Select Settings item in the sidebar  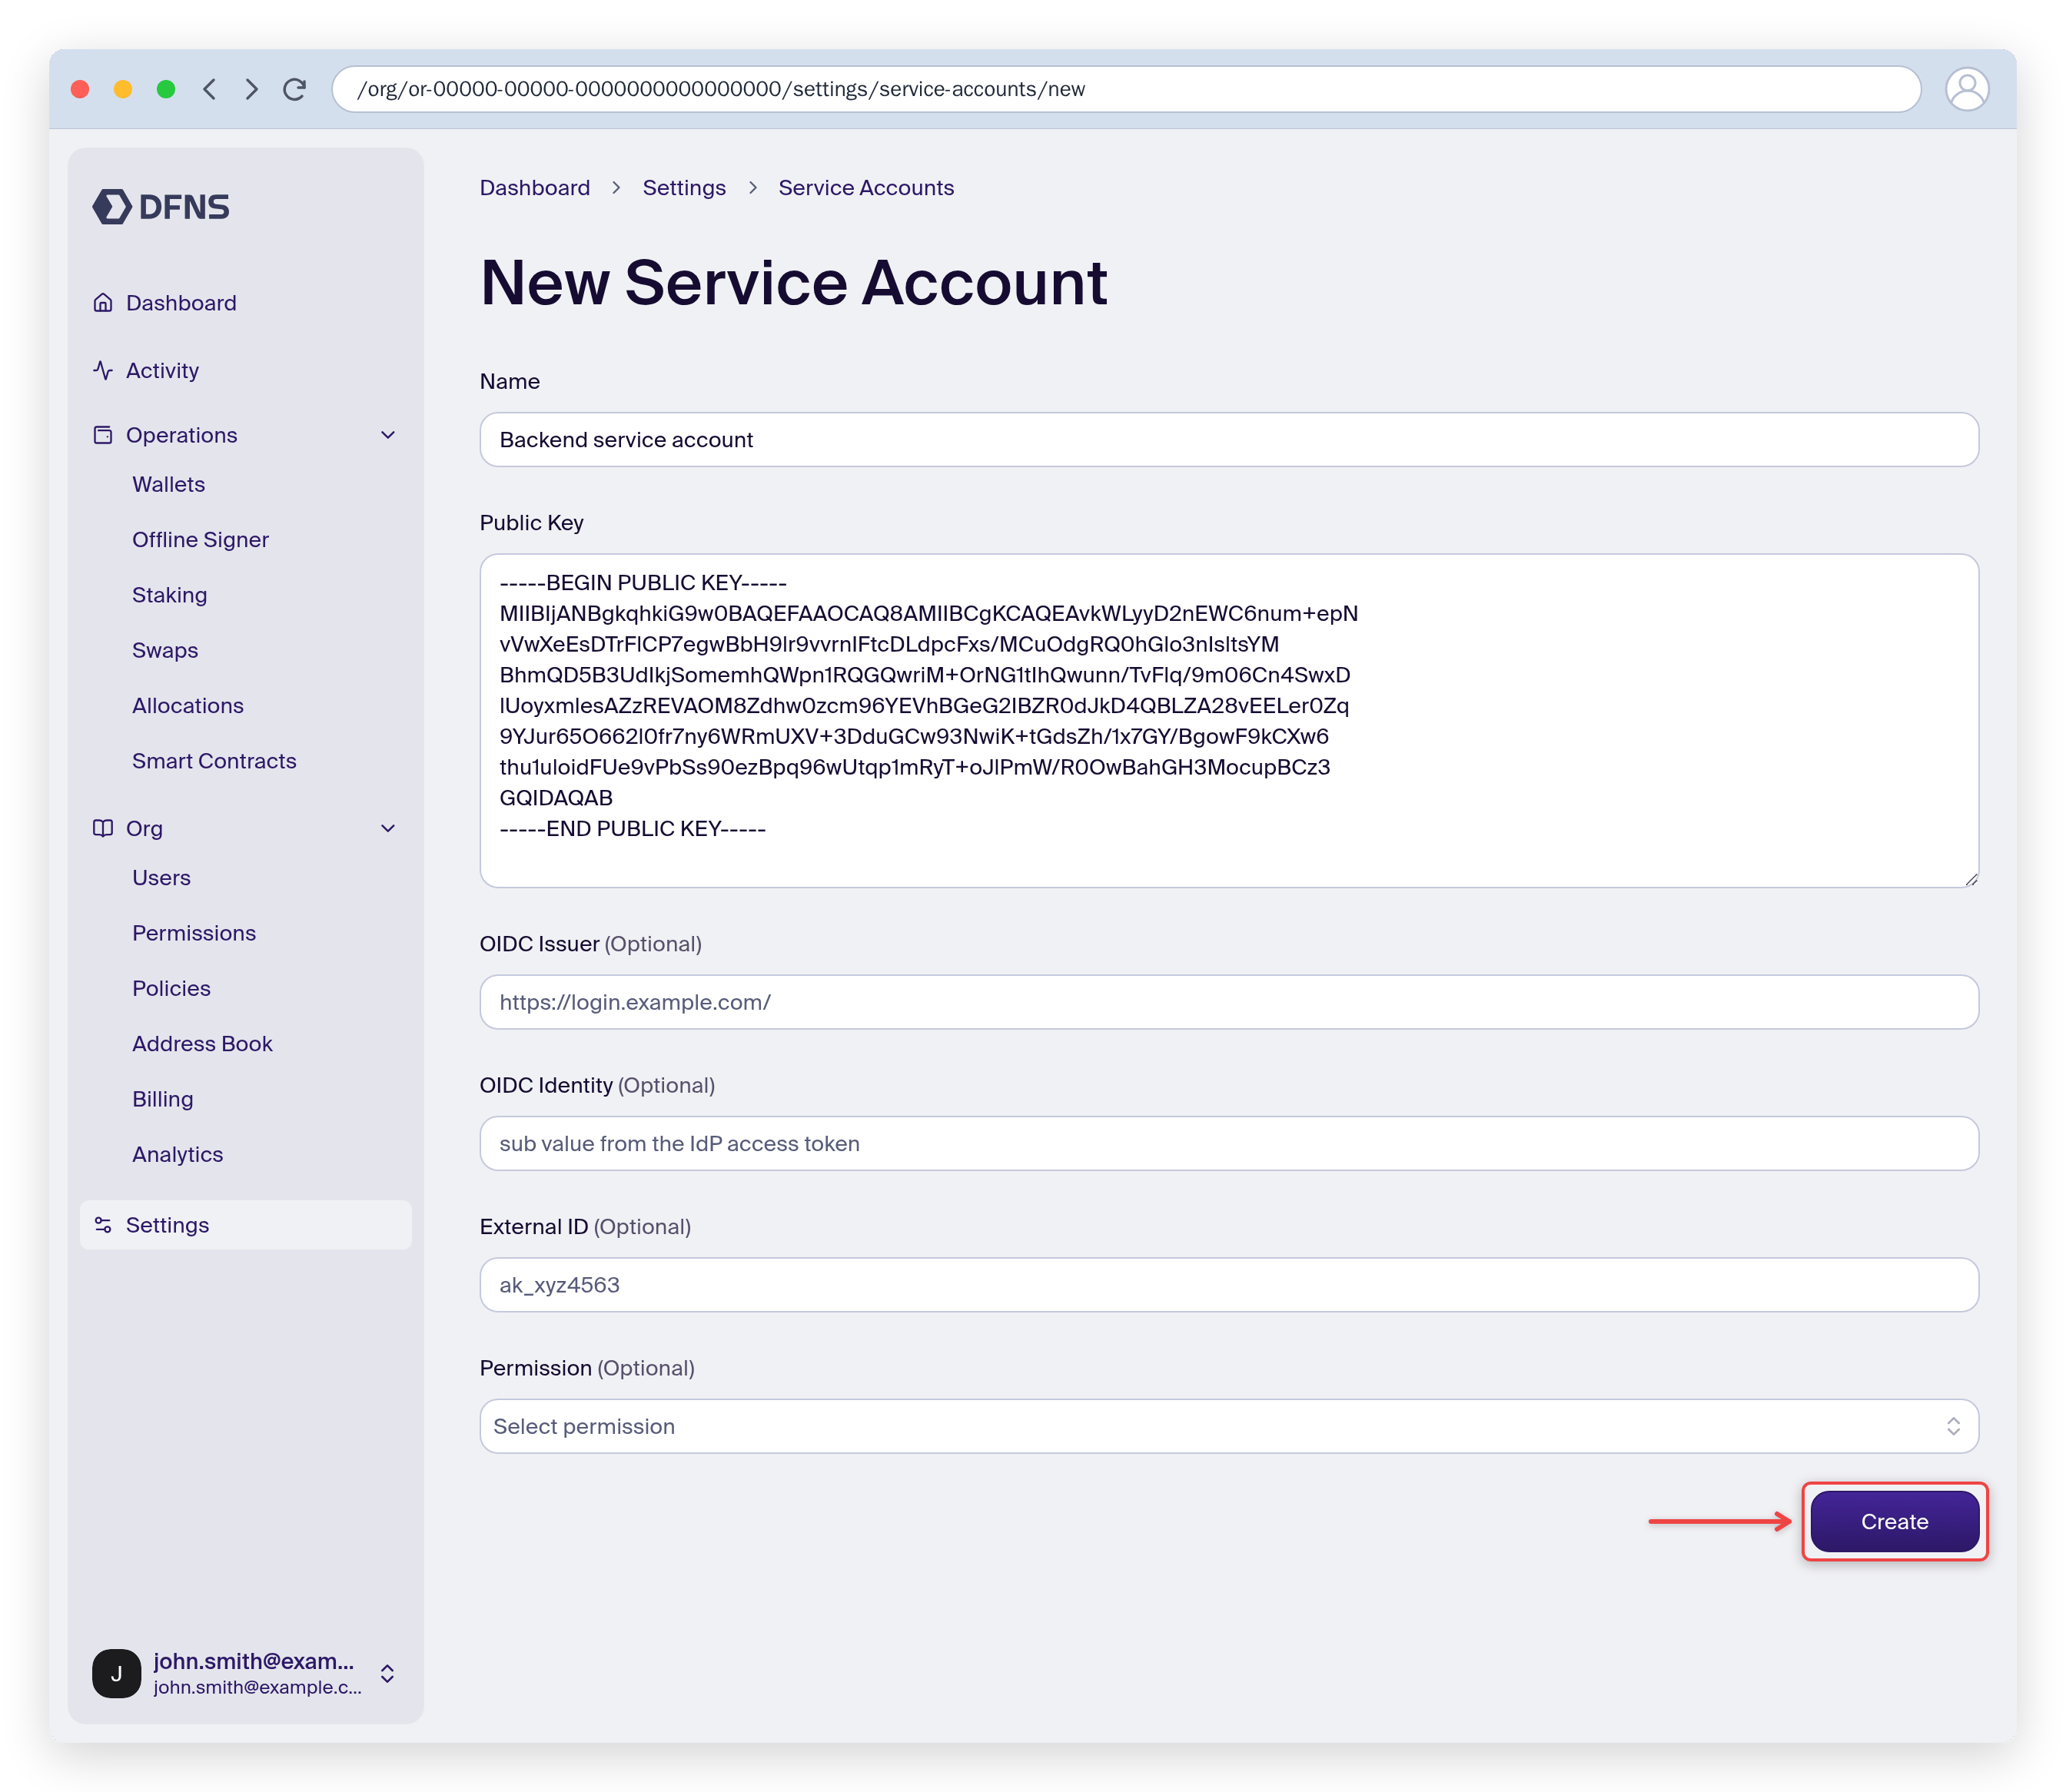tap(245, 1225)
